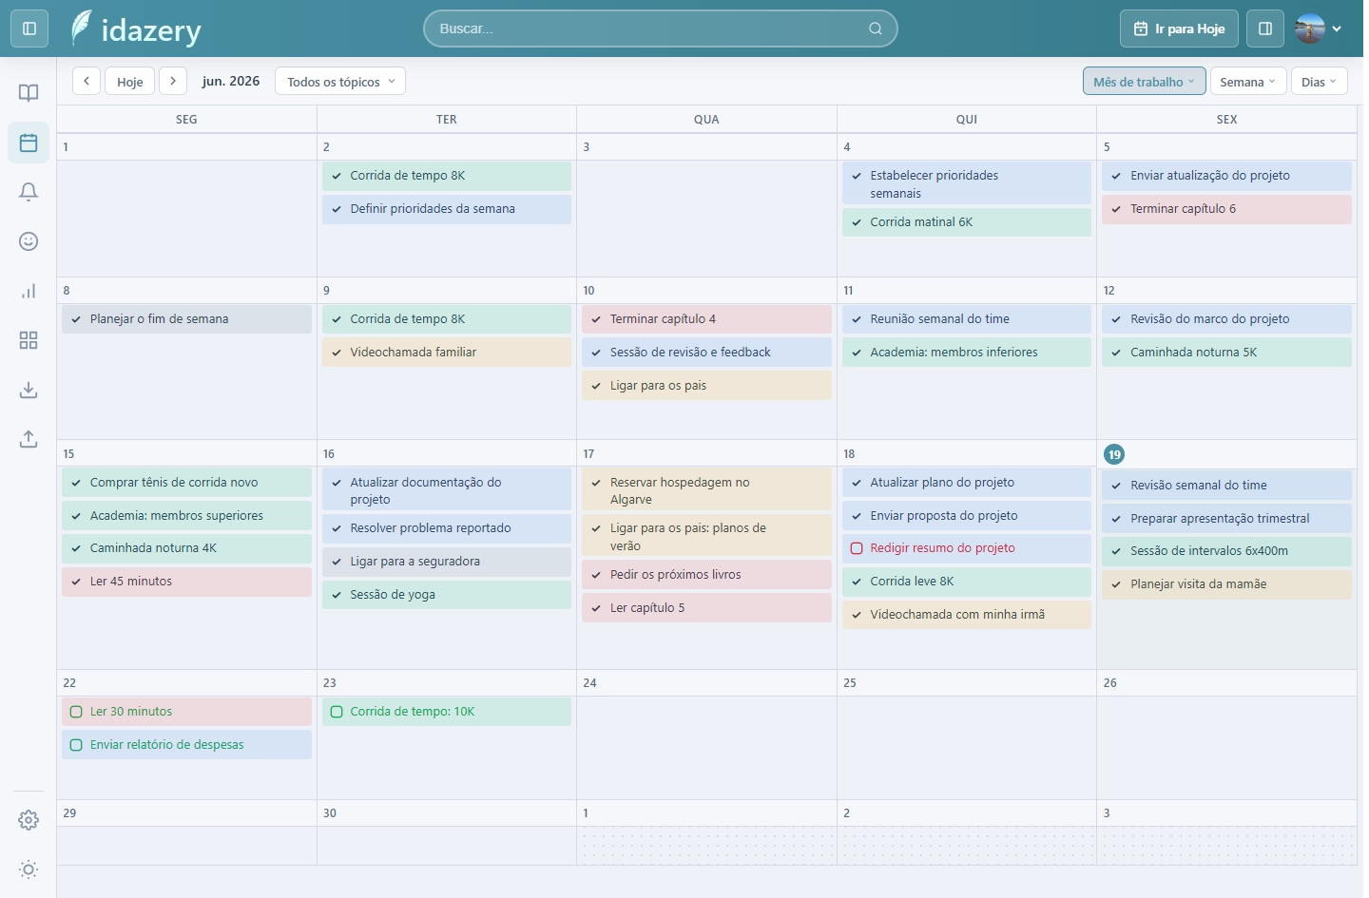Open Sessão de revisão e feedback
1369x898 pixels.
coord(706,353)
